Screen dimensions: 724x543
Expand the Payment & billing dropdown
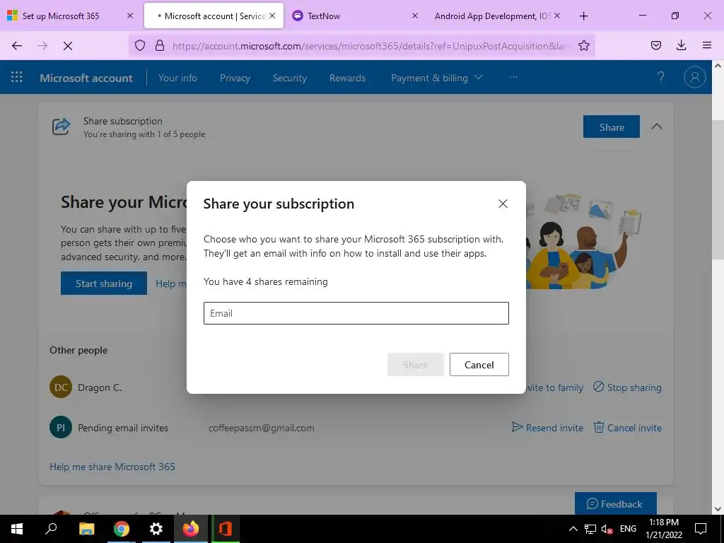[x=437, y=78]
